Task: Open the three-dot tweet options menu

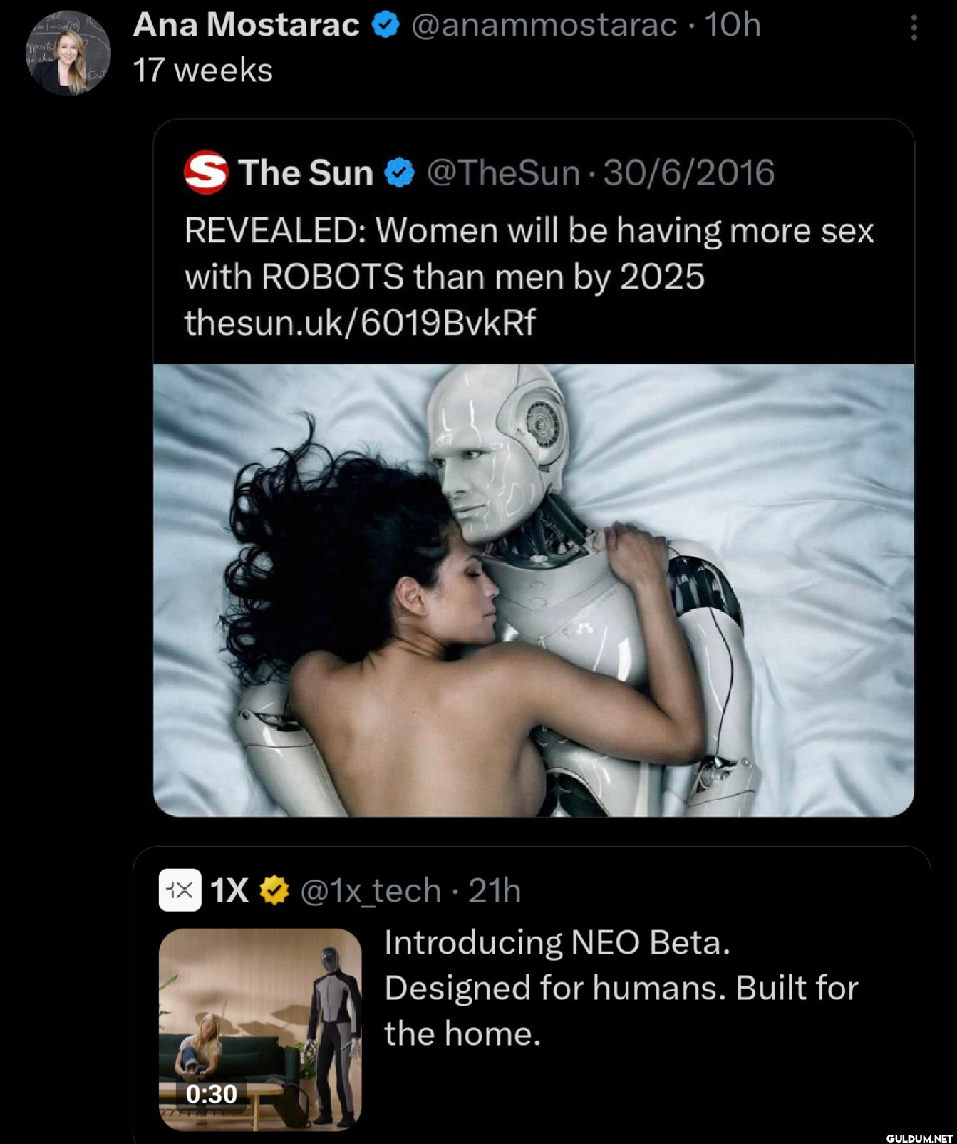Action: pos(914,28)
